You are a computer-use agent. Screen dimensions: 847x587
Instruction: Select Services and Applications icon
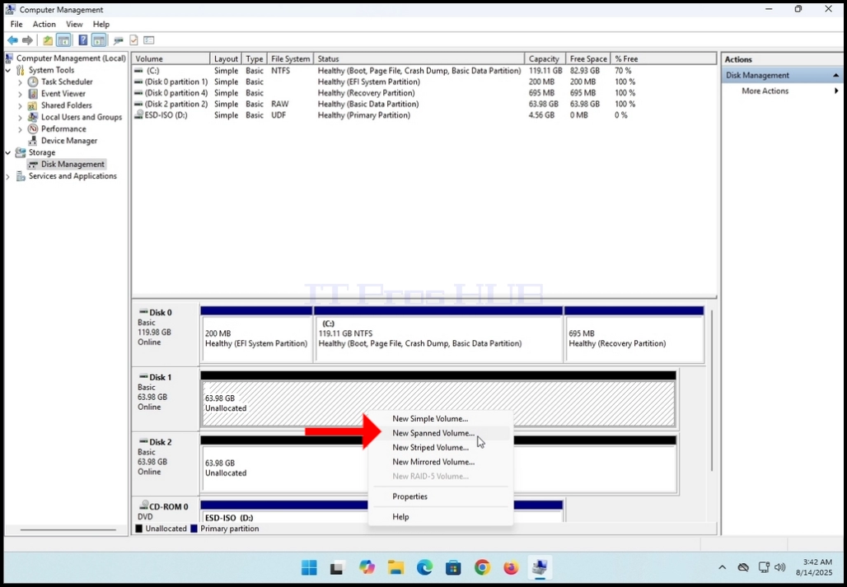[x=21, y=176]
